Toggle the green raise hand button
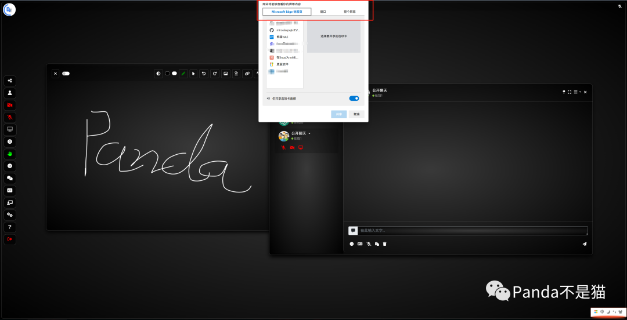 pyautogui.click(x=10, y=154)
